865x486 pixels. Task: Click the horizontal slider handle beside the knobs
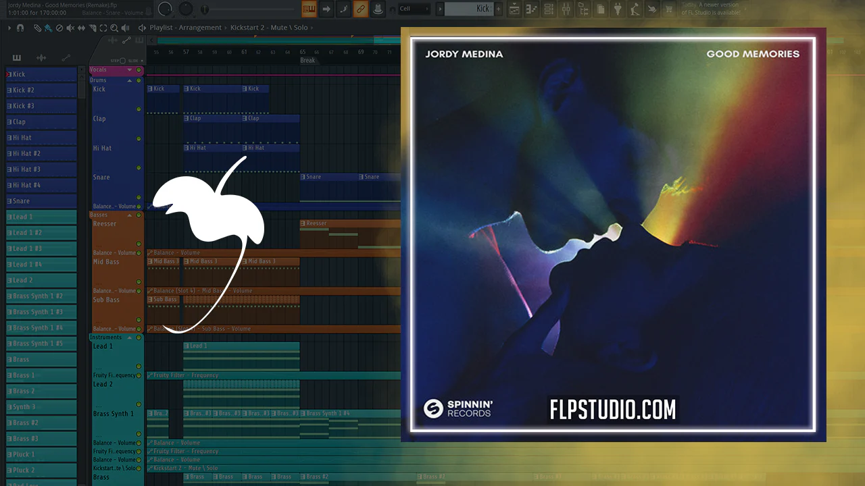point(205,9)
